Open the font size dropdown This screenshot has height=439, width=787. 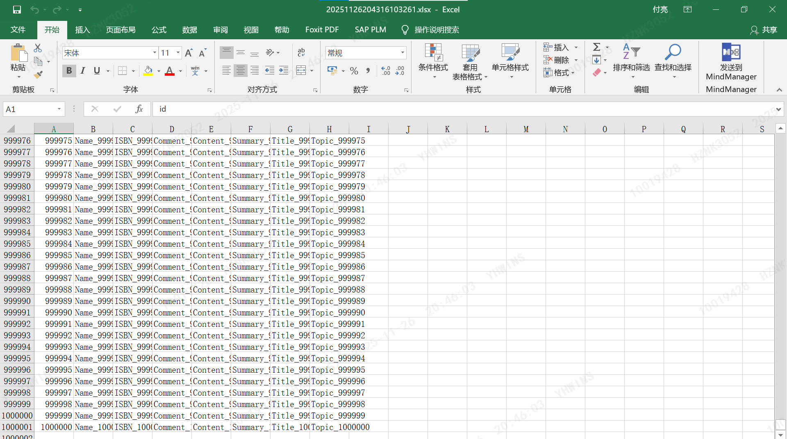pos(178,53)
